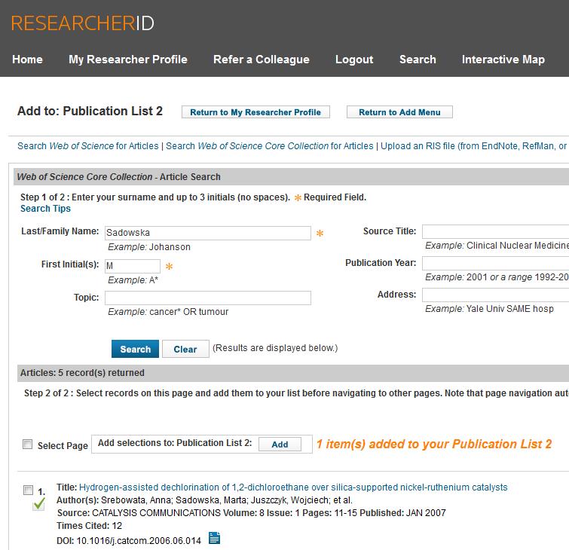
Task: Click the '1 item(s) added' confirmation message
Action: click(x=434, y=444)
